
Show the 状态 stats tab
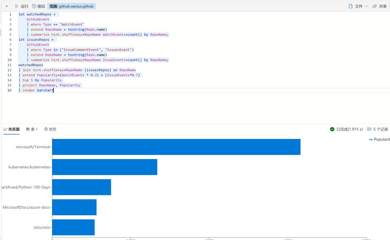[x=50, y=129]
